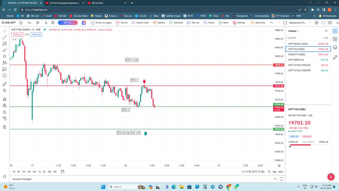
Task: Select the ruler measure tool
Action: [x=5, y=84]
